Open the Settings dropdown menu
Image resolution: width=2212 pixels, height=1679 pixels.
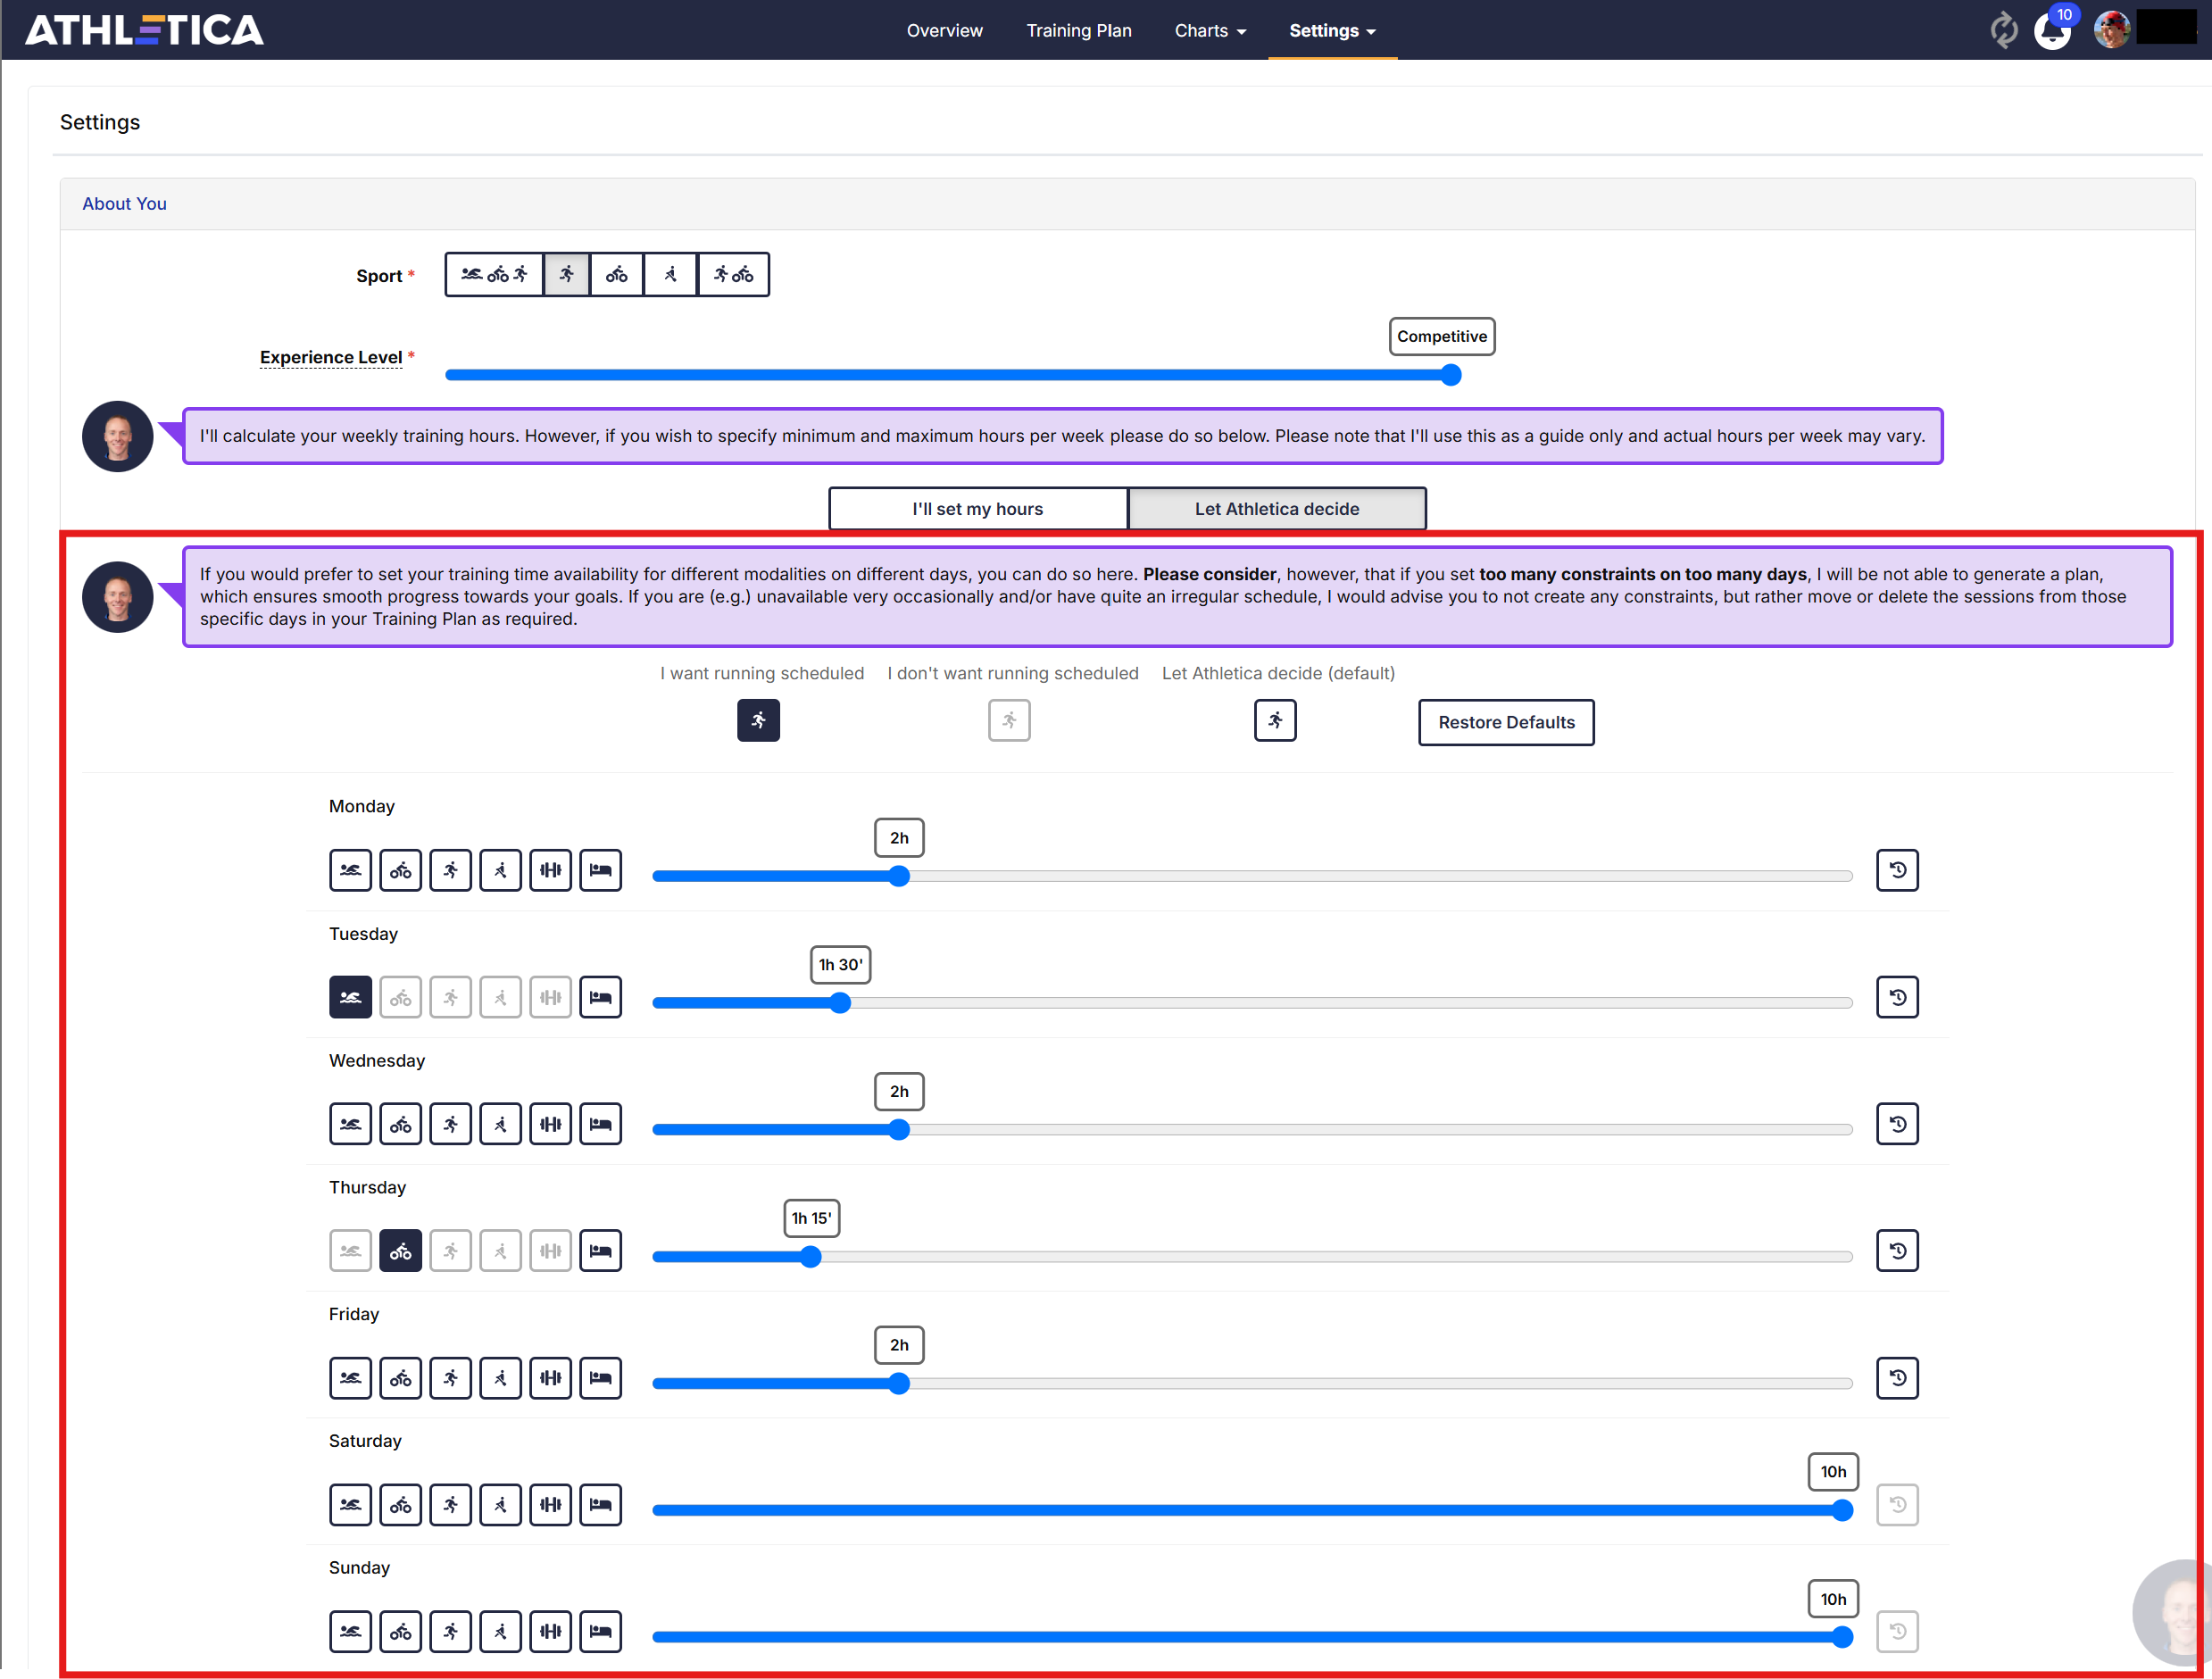click(1332, 31)
